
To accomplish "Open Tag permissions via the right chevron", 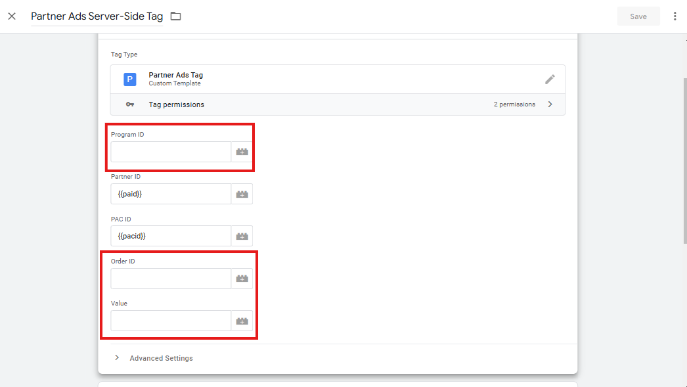I will [x=550, y=104].
